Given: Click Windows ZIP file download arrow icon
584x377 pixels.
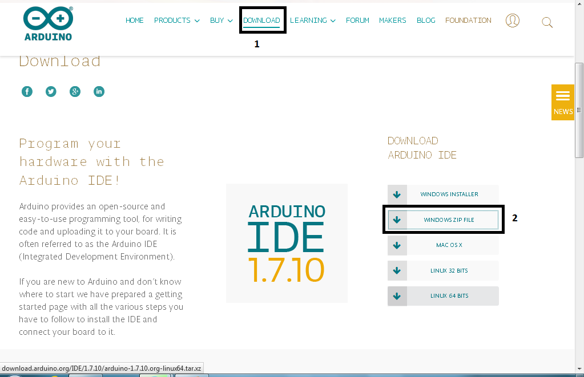Looking at the screenshot, I should point(397,220).
